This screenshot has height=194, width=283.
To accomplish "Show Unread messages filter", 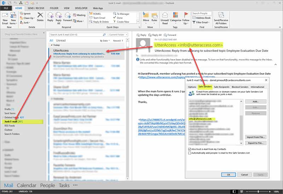I will (60, 40).
